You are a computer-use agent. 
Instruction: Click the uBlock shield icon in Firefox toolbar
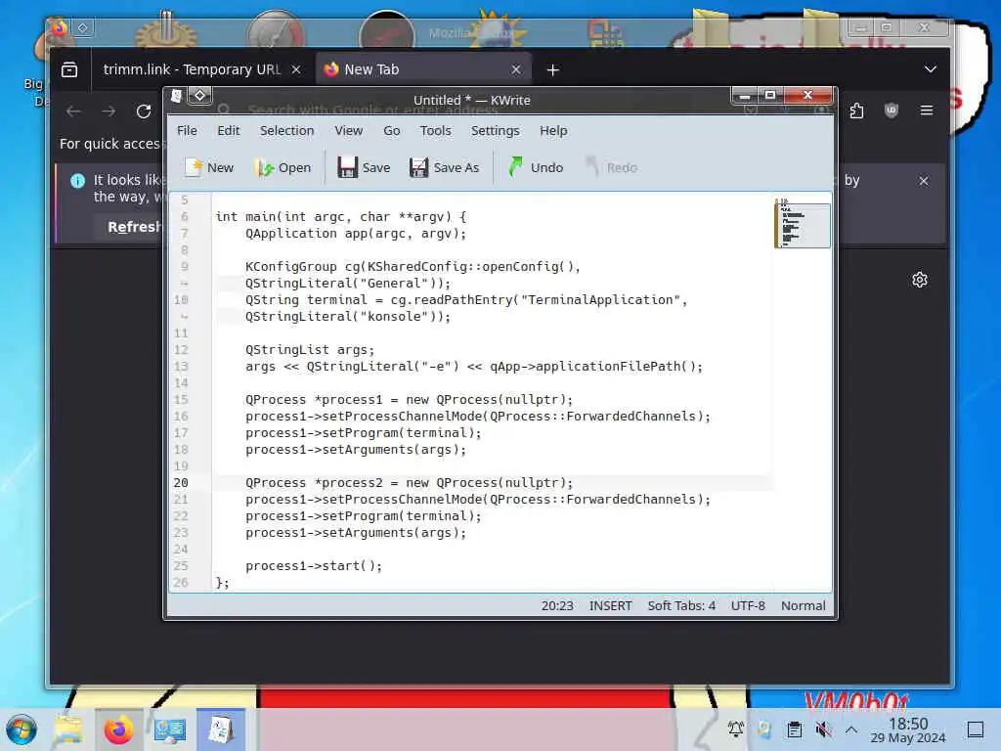tap(892, 111)
